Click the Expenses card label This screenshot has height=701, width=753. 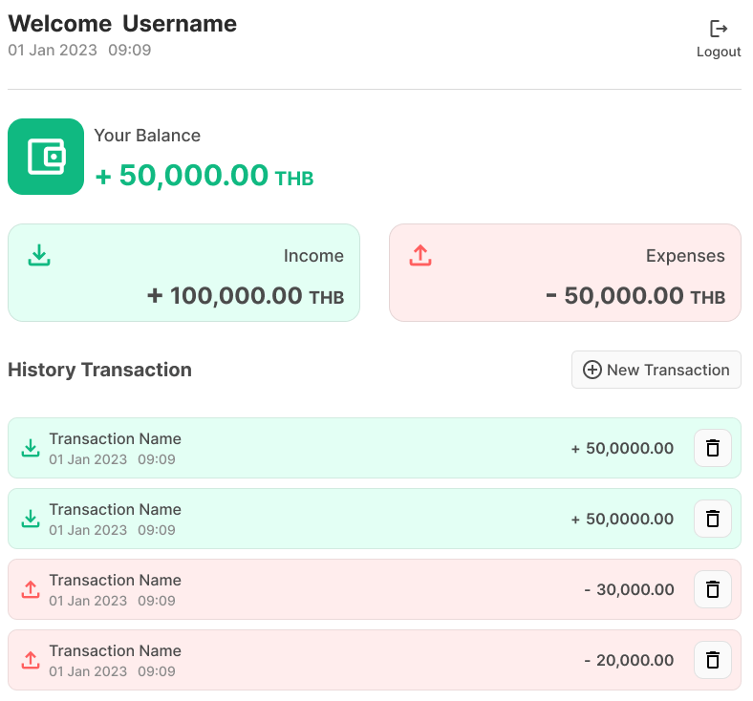click(x=685, y=256)
